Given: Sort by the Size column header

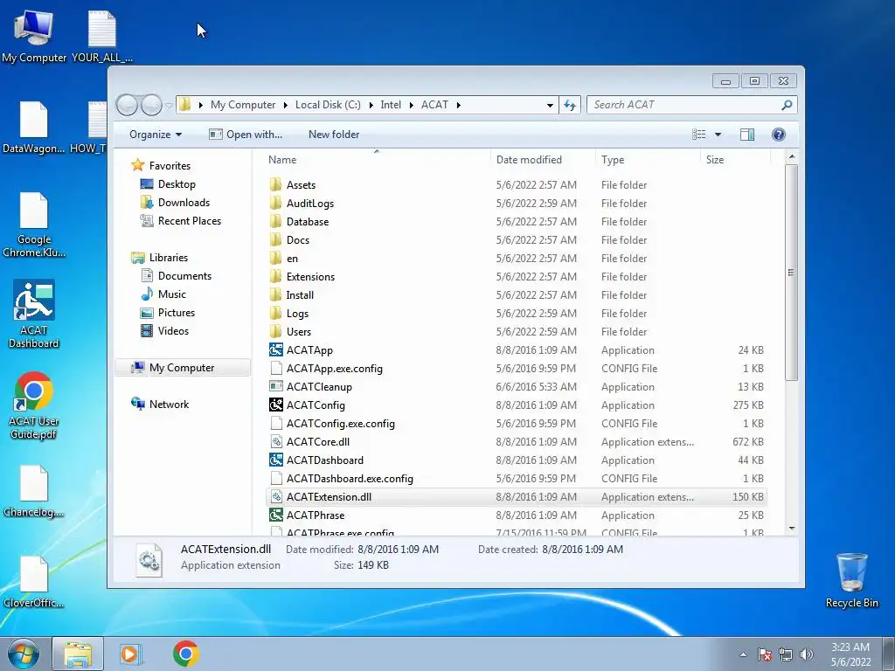Looking at the screenshot, I should (x=735, y=160).
